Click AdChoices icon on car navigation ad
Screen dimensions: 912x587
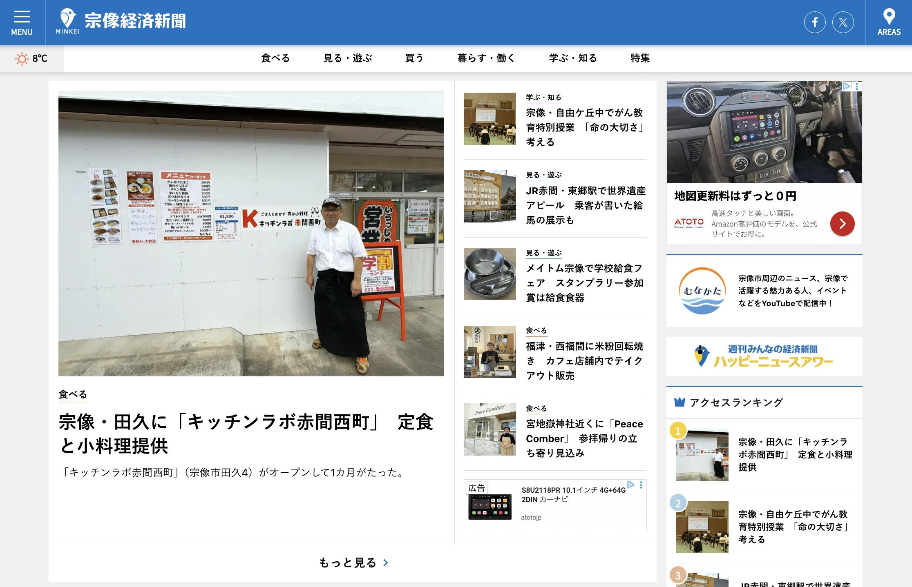click(x=631, y=485)
